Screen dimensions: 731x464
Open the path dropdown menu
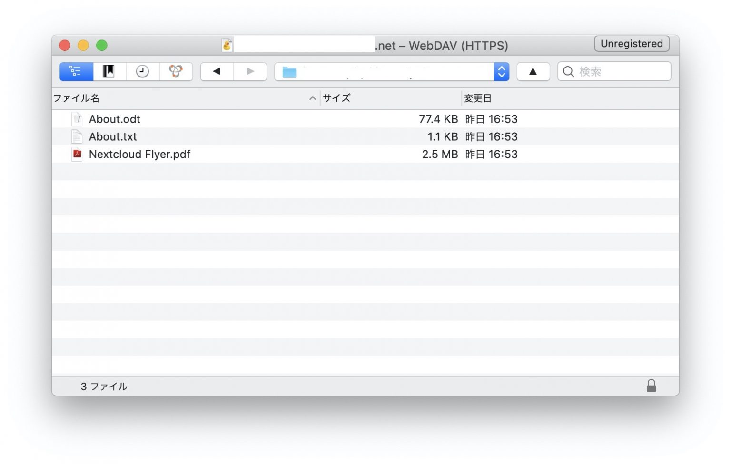click(501, 72)
